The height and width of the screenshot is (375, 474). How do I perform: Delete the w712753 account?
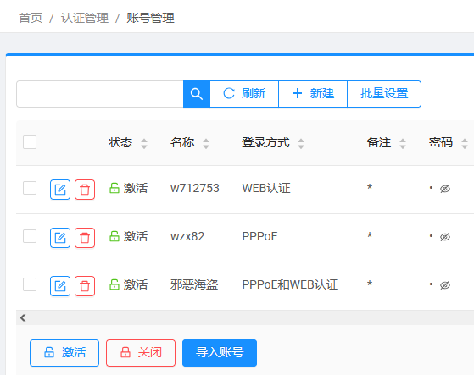85,190
